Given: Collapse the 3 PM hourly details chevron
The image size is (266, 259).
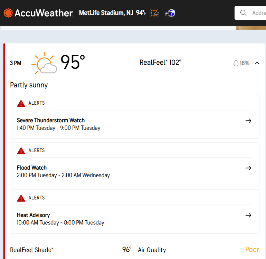Looking at the screenshot, I should [x=257, y=63].
